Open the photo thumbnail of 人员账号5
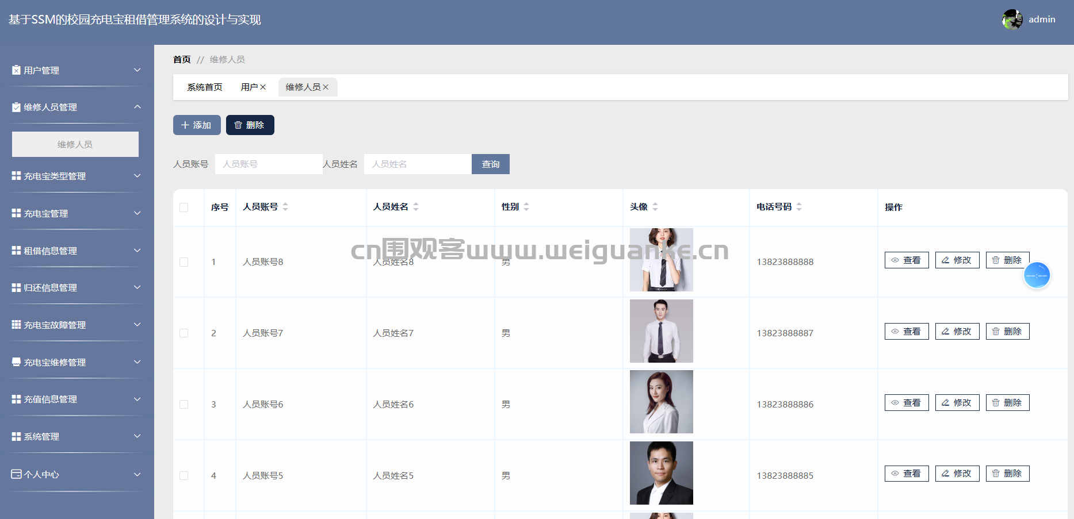Viewport: 1074px width, 519px height. pos(662,473)
